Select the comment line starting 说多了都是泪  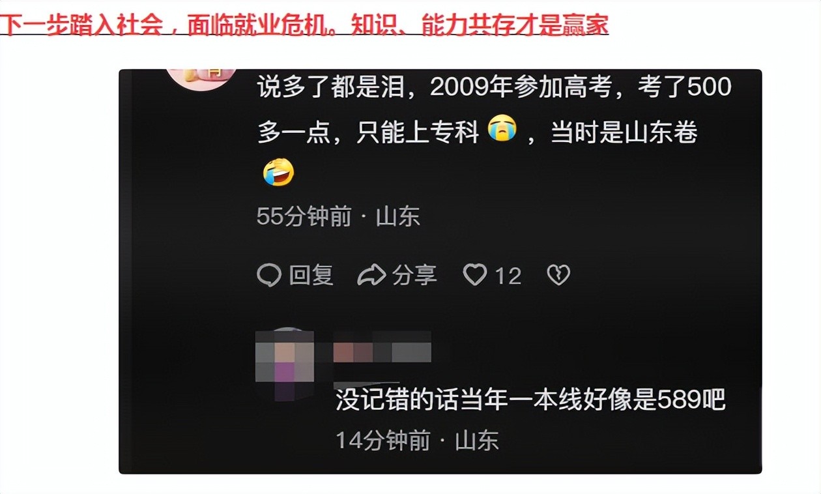point(495,87)
